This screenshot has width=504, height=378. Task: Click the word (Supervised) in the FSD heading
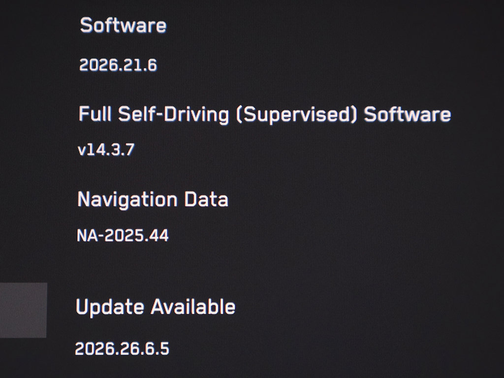click(297, 115)
